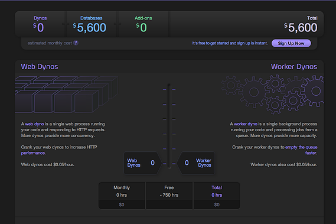Open the web dyno link
Viewport: 336px width, 224px height.
click(x=34, y=124)
